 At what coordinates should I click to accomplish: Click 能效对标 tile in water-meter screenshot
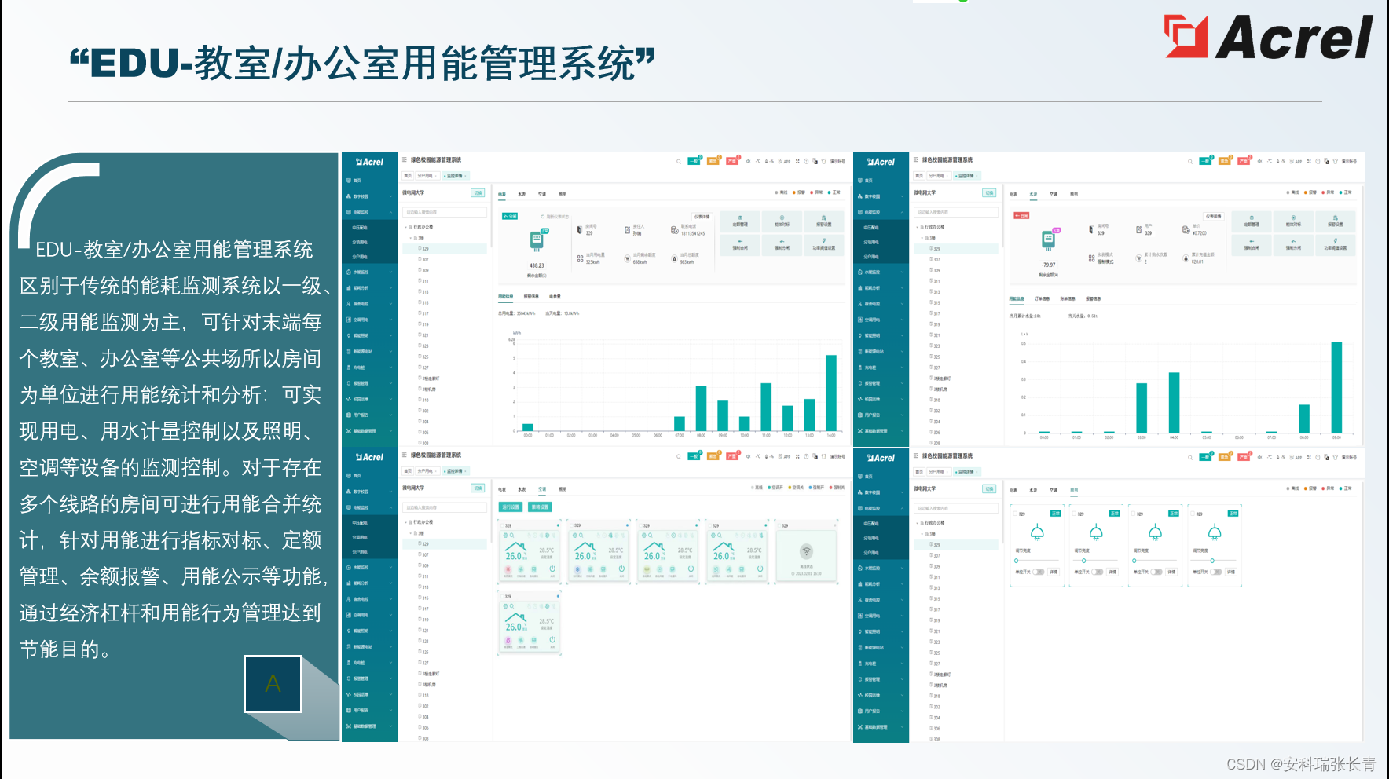(x=1293, y=221)
